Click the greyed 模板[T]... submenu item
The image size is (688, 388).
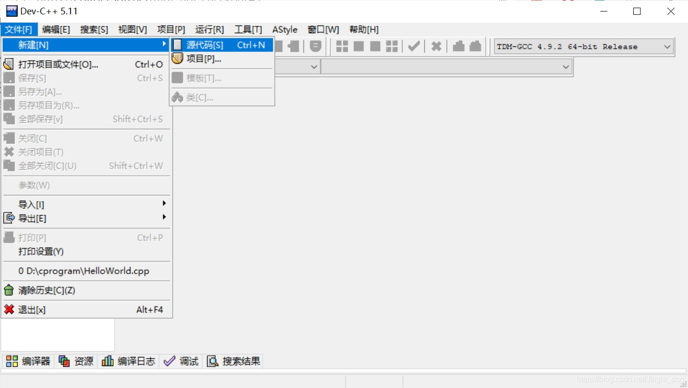(x=222, y=78)
